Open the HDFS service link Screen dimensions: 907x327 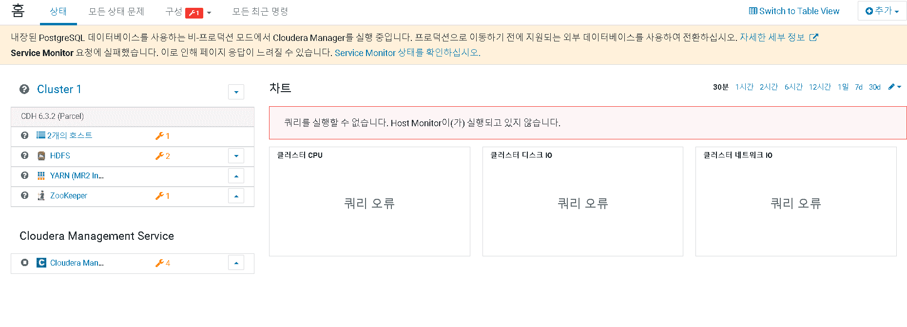click(x=60, y=156)
